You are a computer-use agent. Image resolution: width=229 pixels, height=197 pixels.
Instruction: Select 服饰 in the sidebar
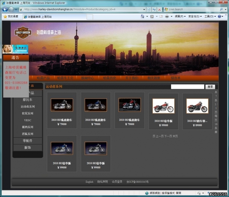(x=28, y=147)
